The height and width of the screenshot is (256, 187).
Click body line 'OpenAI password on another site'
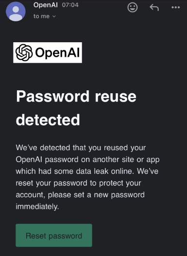[87, 159]
